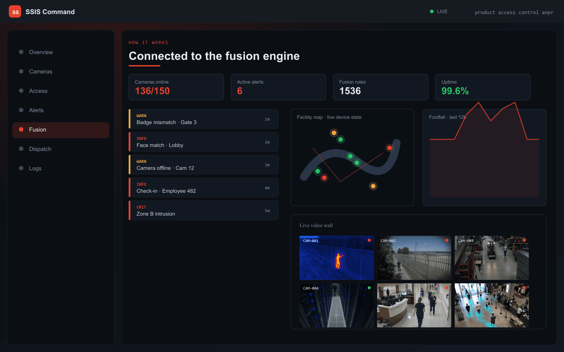Click the "Live video wall" heading

point(316,225)
